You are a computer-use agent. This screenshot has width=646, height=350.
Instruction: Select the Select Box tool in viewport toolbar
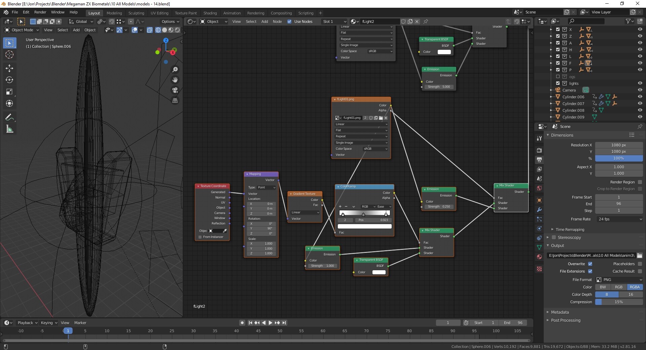coord(9,43)
